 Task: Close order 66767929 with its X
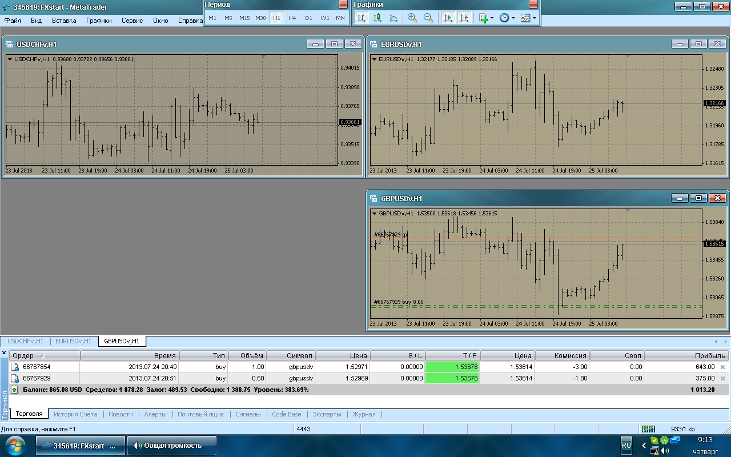[x=722, y=378]
